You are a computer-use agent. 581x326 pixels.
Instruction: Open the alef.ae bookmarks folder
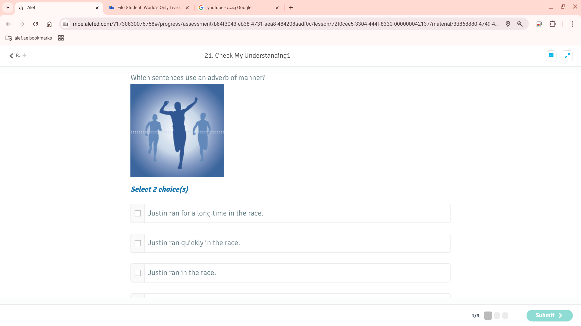tap(29, 38)
